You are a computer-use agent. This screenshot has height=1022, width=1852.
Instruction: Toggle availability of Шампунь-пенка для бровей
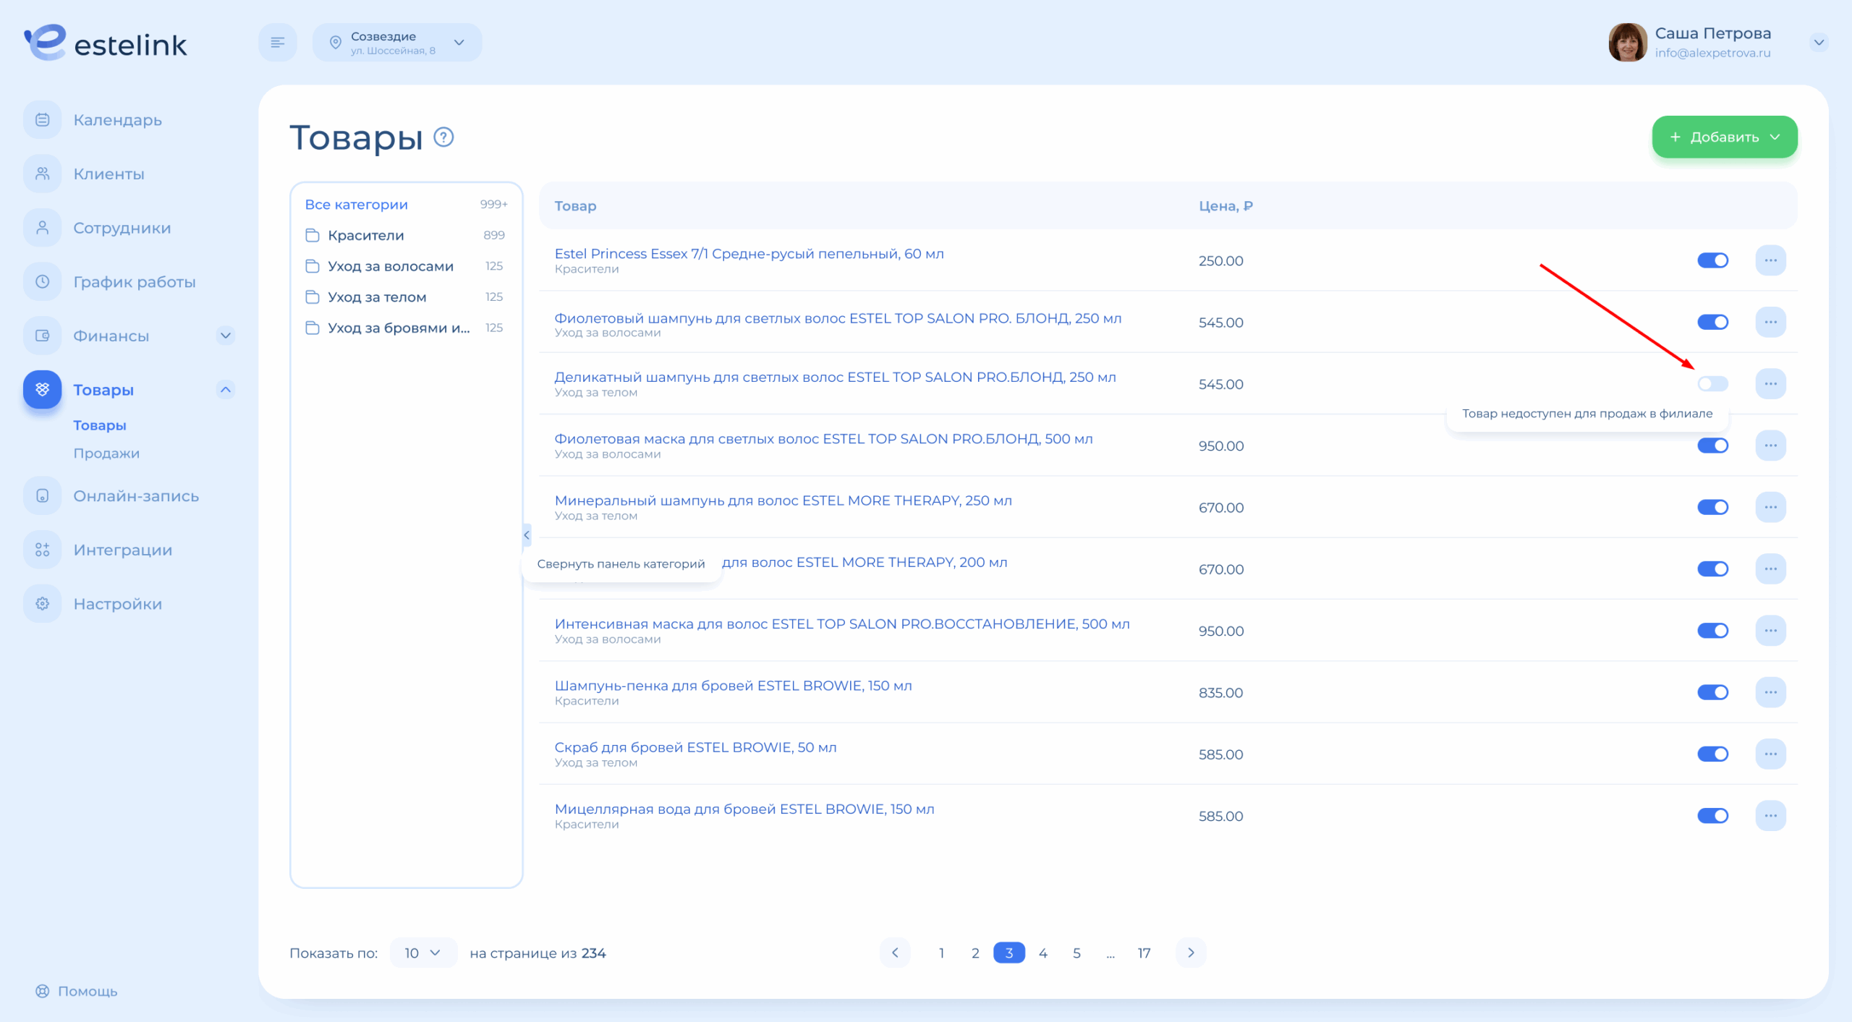point(1713,692)
